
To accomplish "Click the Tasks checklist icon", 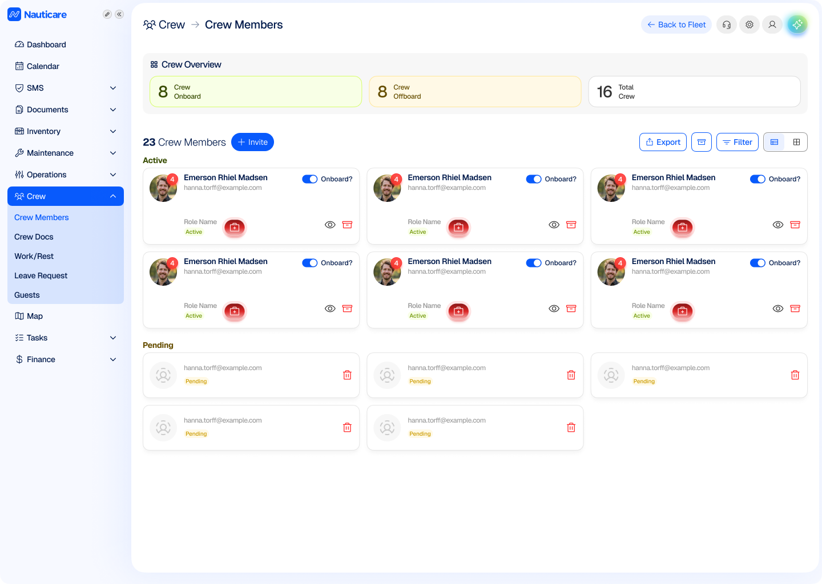I will (x=19, y=338).
